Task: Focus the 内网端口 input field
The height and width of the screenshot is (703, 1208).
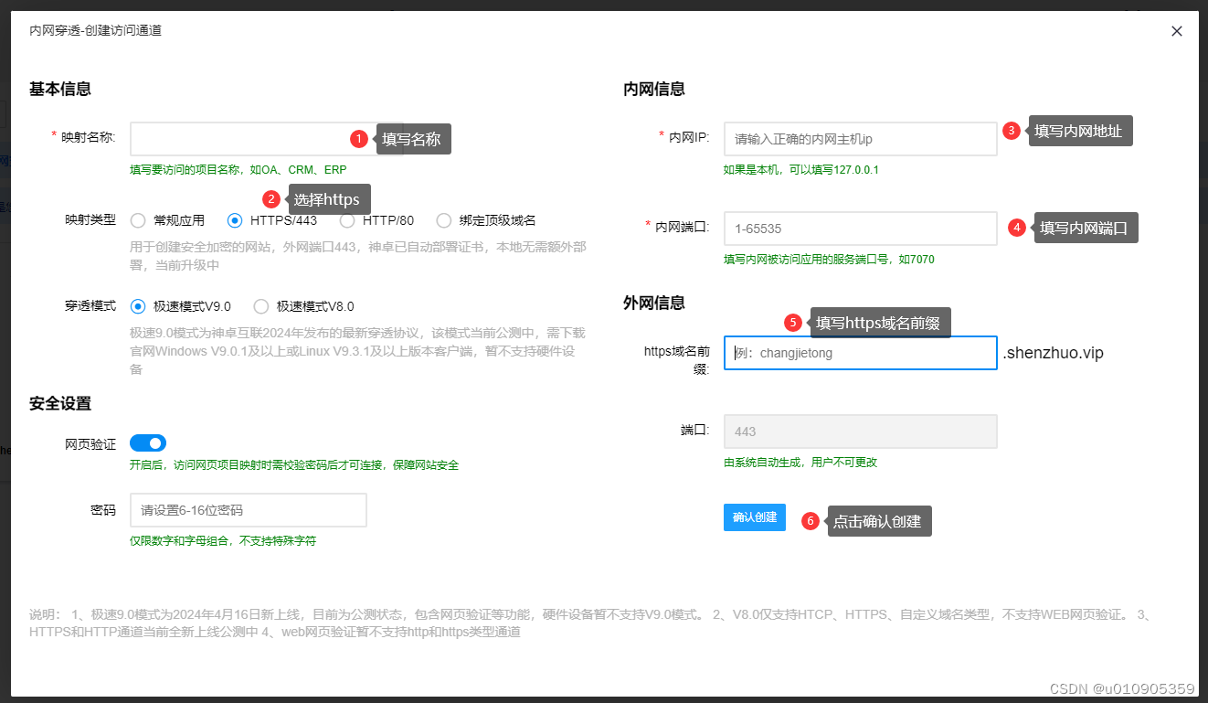Action: click(861, 229)
